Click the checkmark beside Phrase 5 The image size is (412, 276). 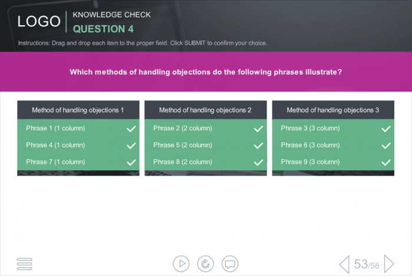[258, 146]
